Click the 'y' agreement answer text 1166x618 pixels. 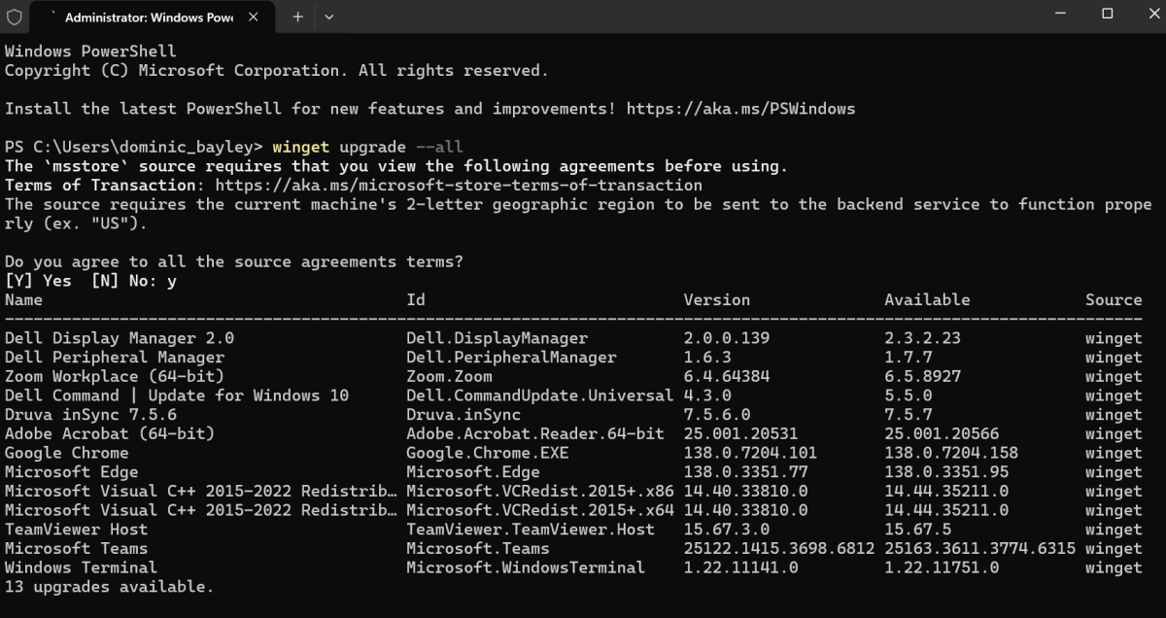172,280
